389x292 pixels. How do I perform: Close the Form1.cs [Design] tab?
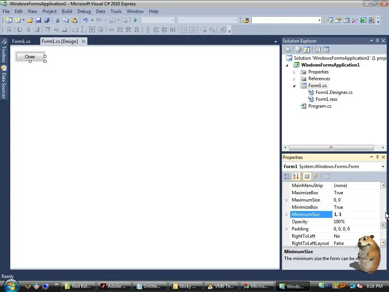(84, 41)
